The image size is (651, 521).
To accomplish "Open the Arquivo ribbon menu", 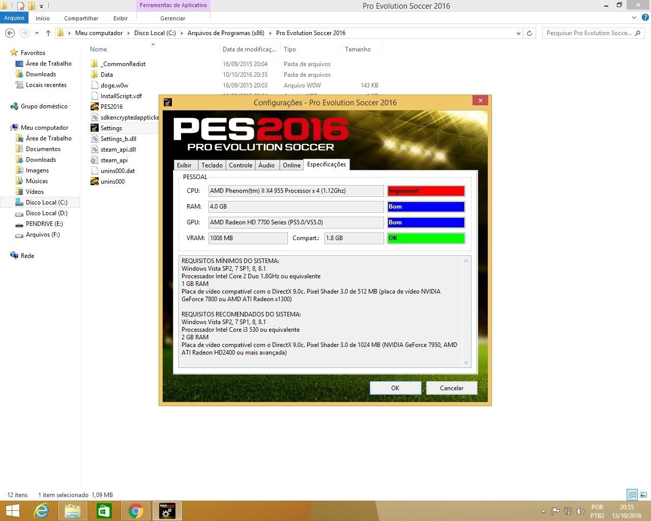I will 14,18.
